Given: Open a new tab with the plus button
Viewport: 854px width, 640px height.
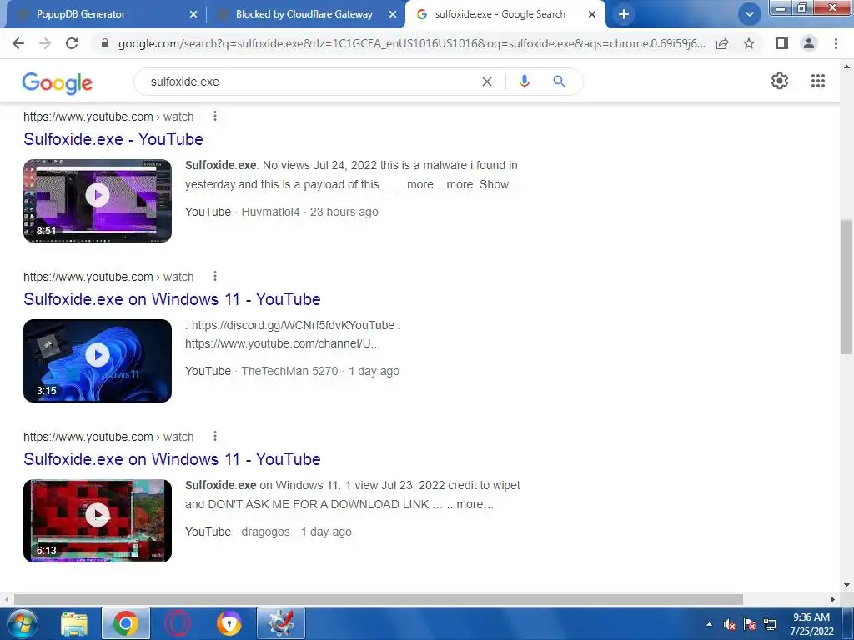Looking at the screenshot, I should pos(624,15).
